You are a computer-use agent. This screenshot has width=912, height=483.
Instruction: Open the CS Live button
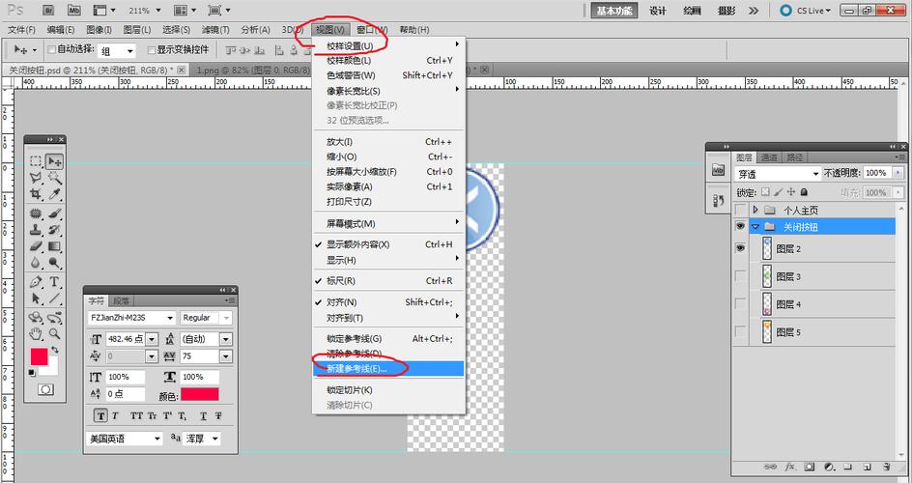[x=806, y=11]
